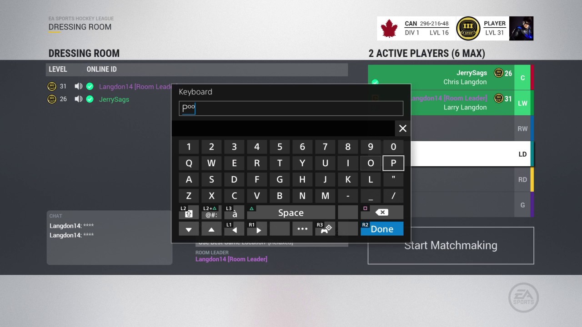
Task: Select the RW position slot
Action: [x=472, y=129]
